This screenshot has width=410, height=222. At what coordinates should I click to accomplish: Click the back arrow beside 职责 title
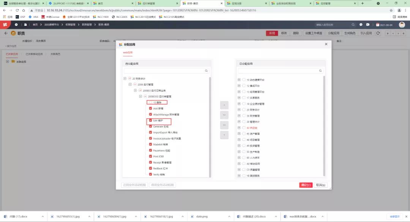click(6, 33)
